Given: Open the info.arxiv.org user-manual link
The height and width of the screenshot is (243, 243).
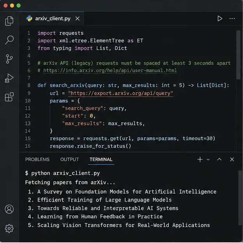Looking at the screenshot, I should (x=110, y=71).
